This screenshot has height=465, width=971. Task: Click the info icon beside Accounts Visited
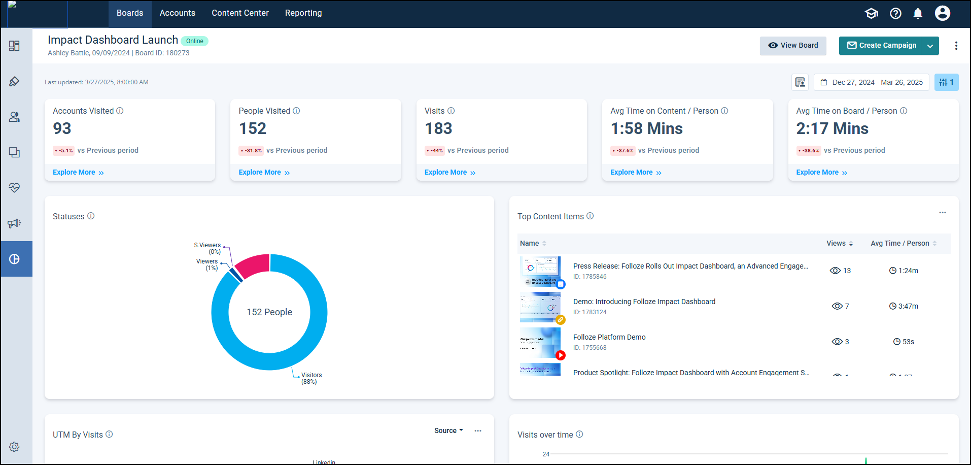[120, 111]
